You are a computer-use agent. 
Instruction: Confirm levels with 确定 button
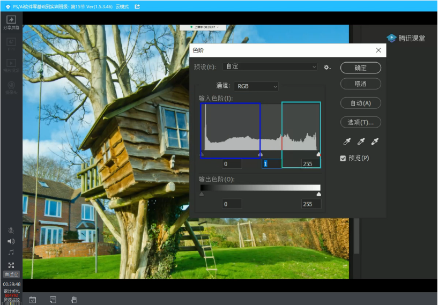(360, 68)
